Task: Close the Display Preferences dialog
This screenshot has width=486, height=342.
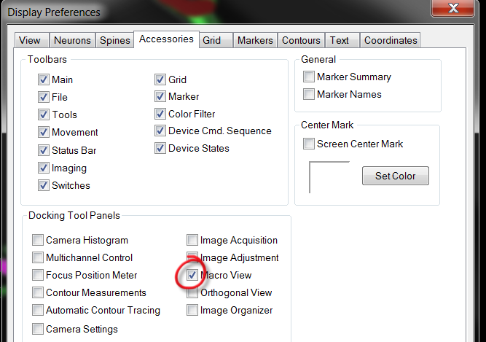Action: (452, 7)
